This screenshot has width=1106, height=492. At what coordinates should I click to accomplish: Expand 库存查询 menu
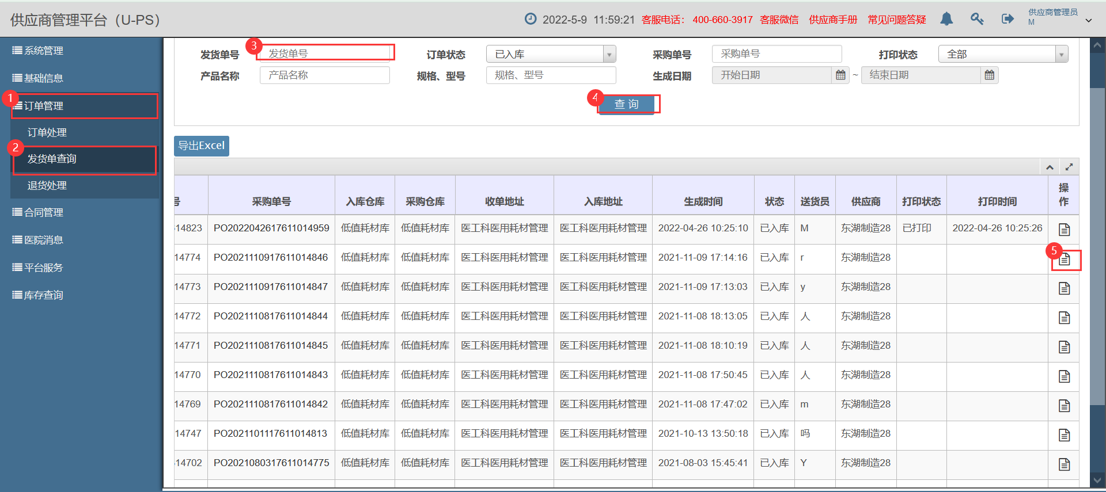point(79,295)
